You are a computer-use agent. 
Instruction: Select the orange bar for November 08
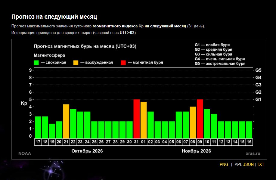click(193, 123)
